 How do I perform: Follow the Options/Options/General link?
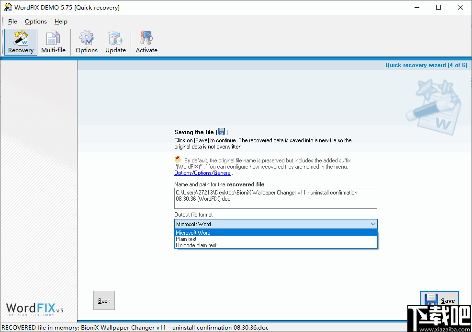(202, 173)
